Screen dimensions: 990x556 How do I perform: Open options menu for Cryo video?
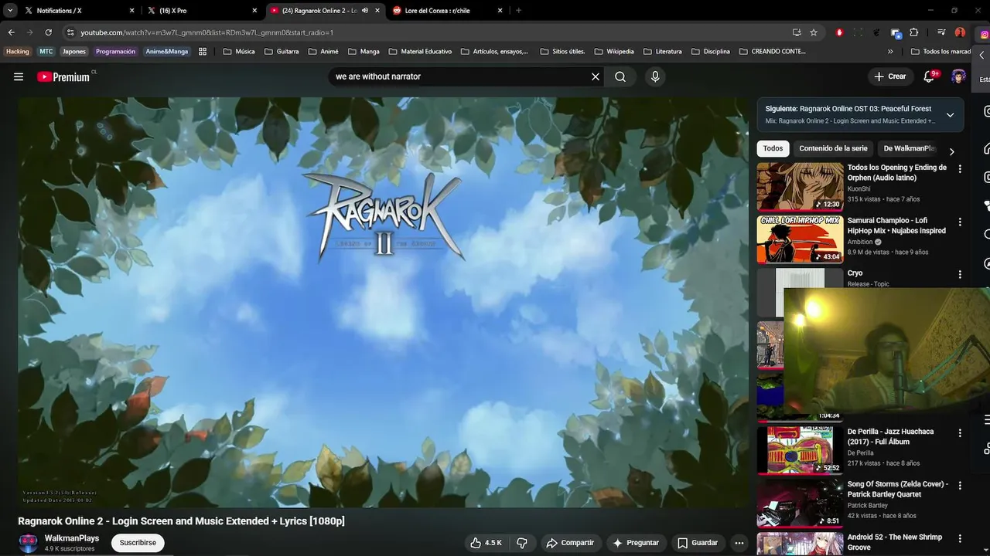960,274
